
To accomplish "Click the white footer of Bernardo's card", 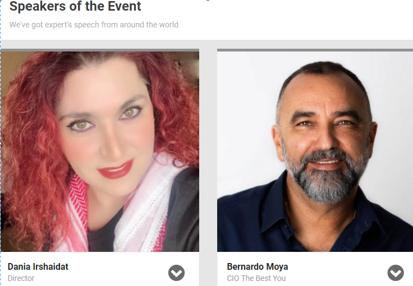I will (315, 269).
